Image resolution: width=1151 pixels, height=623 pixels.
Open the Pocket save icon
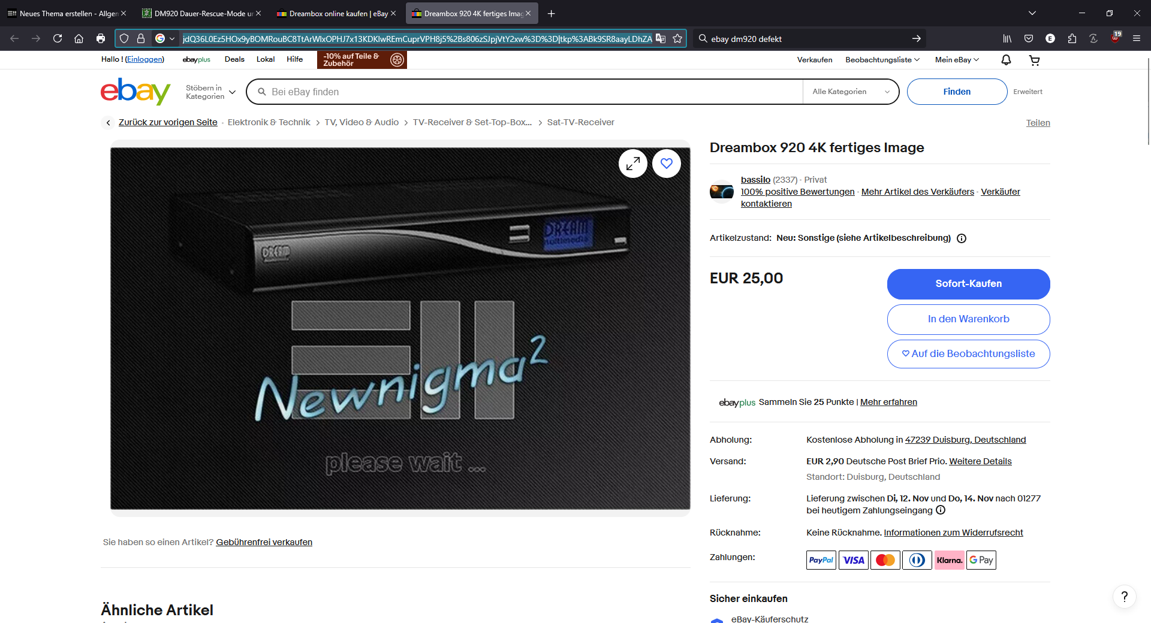[1029, 38]
